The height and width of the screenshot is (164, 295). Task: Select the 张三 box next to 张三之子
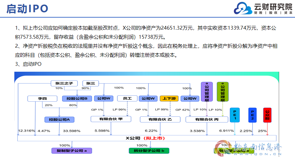[x=91, y=83]
